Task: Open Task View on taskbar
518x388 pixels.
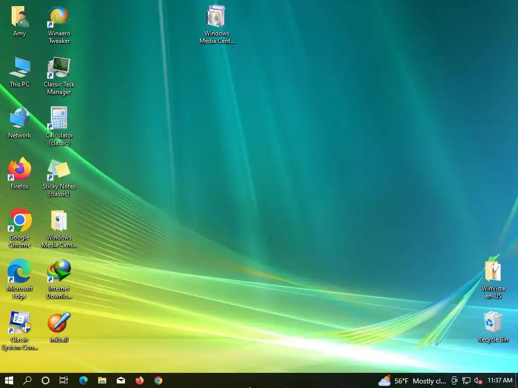Action: click(63, 380)
